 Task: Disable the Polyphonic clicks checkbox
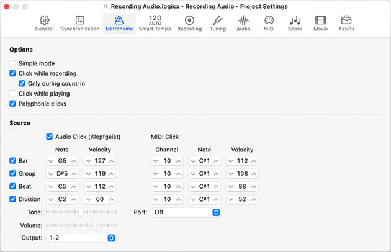pos(13,104)
